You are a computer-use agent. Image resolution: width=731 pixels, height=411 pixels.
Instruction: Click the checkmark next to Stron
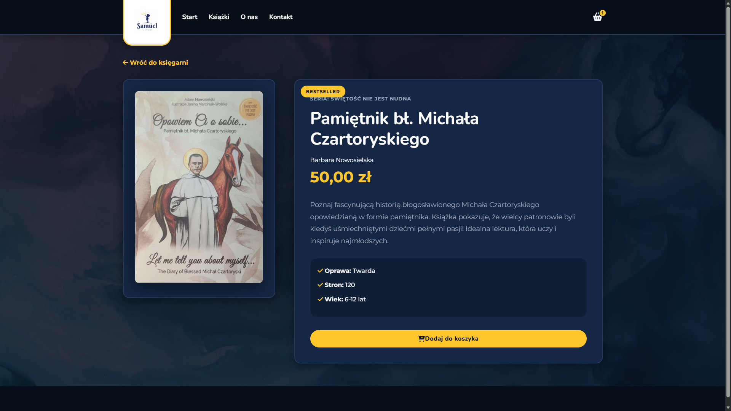320,285
